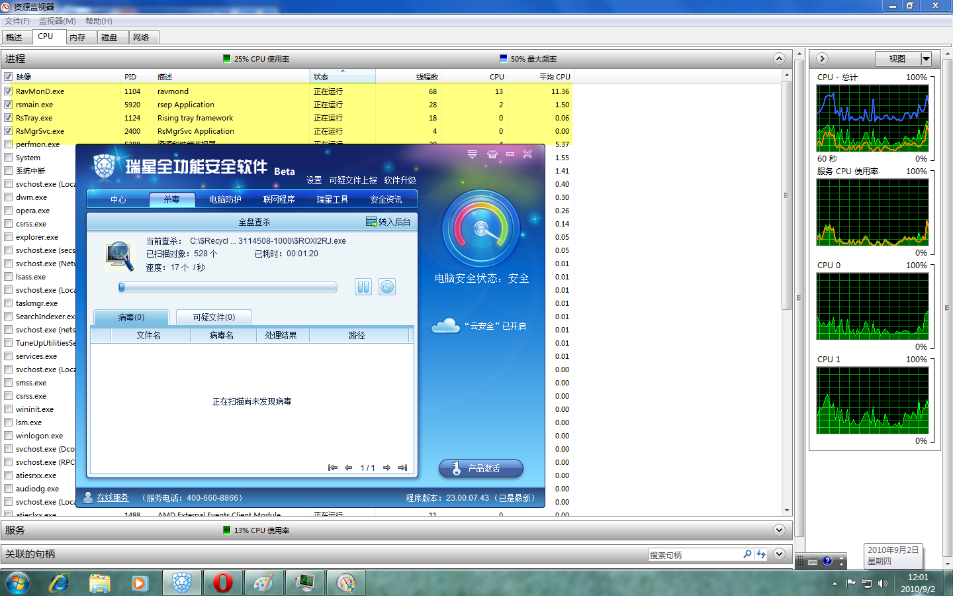The height and width of the screenshot is (596, 953).
Task: Uncheck the RavMonD.exe process checkbox
Action: click(9, 91)
